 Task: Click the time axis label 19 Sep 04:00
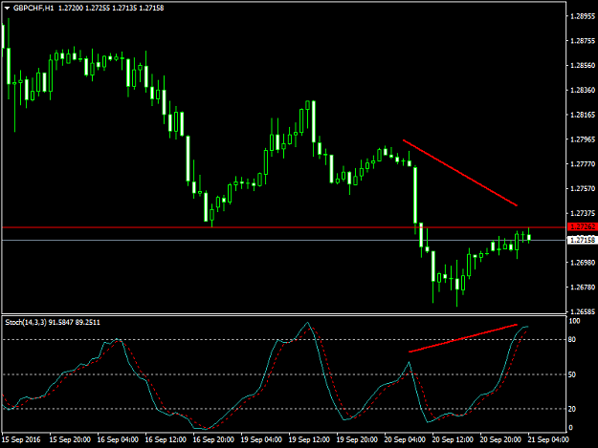(261, 439)
